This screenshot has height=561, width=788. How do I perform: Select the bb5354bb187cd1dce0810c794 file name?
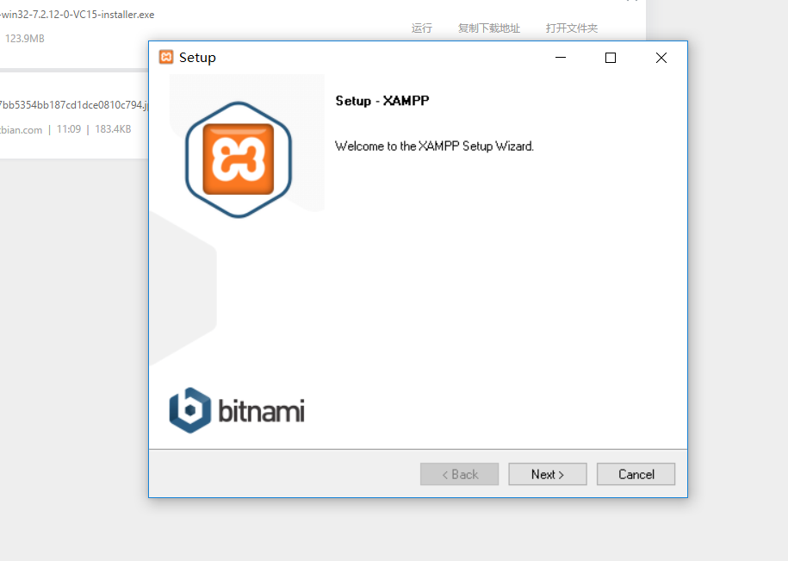(x=74, y=105)
